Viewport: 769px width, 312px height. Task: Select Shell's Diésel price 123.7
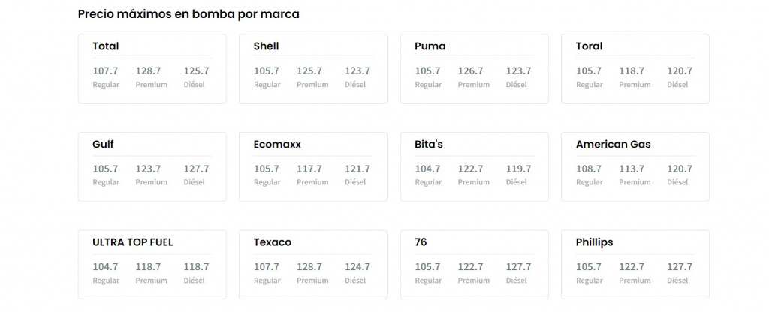(357, 71)
